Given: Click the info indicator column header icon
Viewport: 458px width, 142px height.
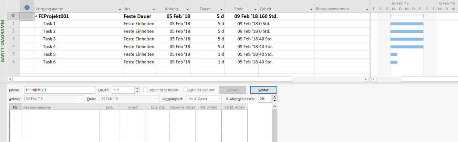Looking at the screenshot, I should [x=27, y=8].
